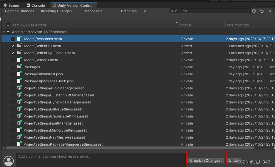Open the branch explorer icon in toolbar
Screen dimensions: 275x167
pos(269,11)
